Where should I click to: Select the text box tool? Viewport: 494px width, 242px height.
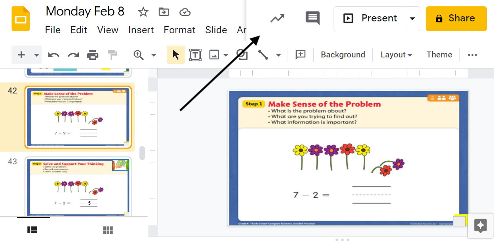195,54
